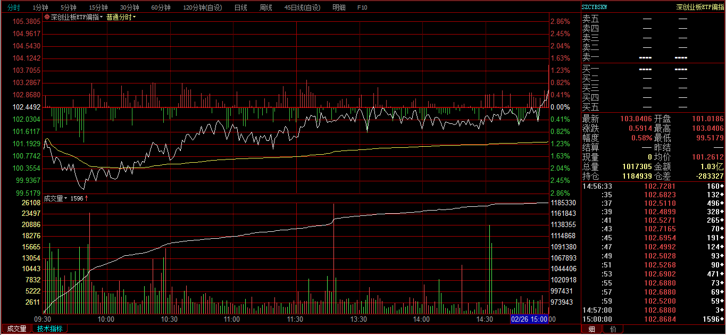Open the 30分钟 chart period
This screenshot has height=335, width=726.
(x=129, y=7)
